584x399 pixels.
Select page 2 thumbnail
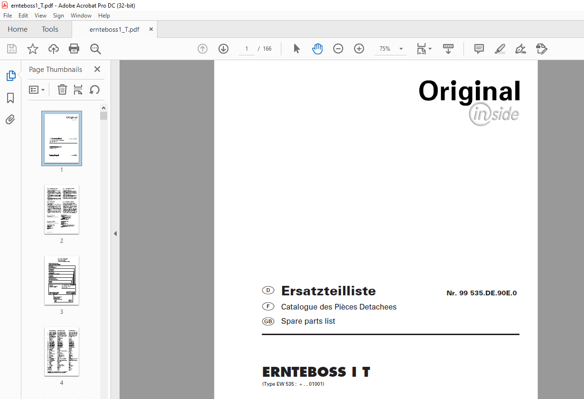tap(62, 209)
